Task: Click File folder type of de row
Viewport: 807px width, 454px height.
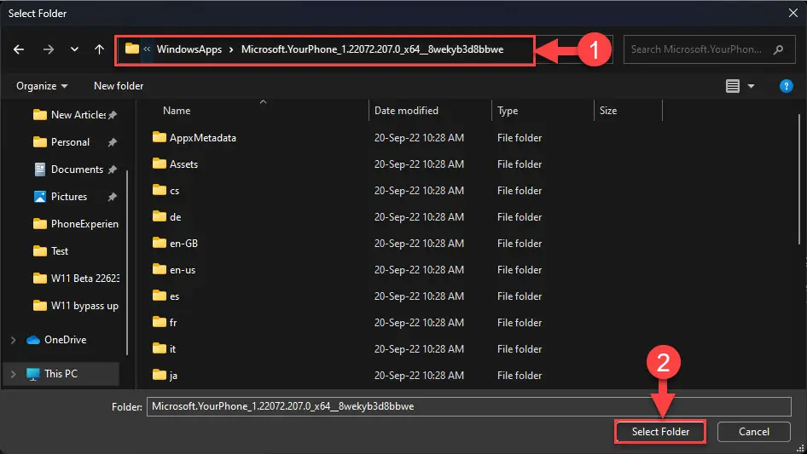Action: pyautogui.click(x=520, y=217)
